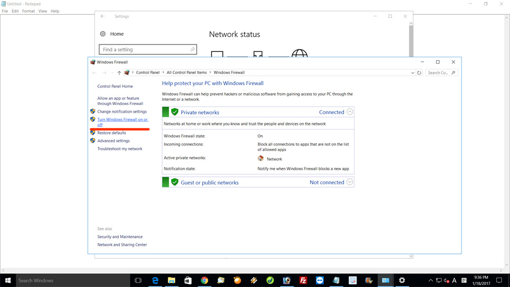Launch Microsoft Edge from taskbar
This screenshot has height=287, width=510.
155,280
